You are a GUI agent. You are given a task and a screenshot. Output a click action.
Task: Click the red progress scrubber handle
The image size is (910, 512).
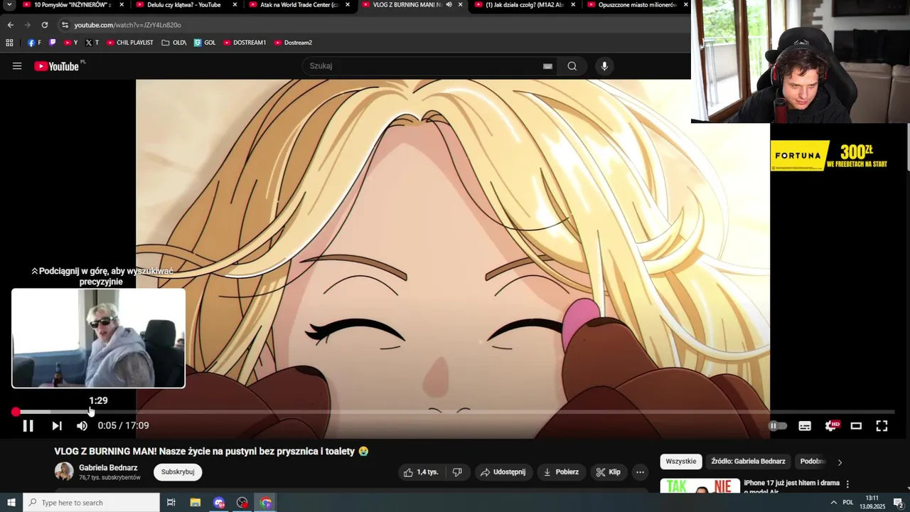point(16,412)
